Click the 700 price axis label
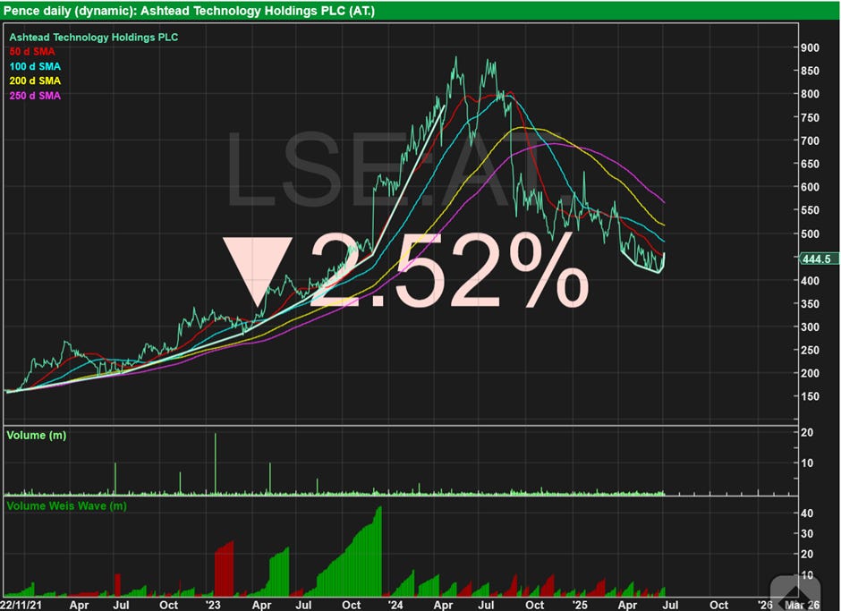Image resolution: width=841 pixels, height=611 pixels. (x=810, y=140)
